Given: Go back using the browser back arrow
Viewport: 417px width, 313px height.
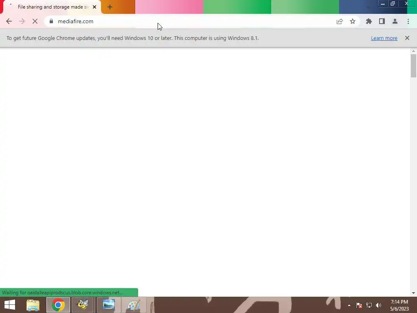Looking at the screenshot, I should [x=9, y=21].
